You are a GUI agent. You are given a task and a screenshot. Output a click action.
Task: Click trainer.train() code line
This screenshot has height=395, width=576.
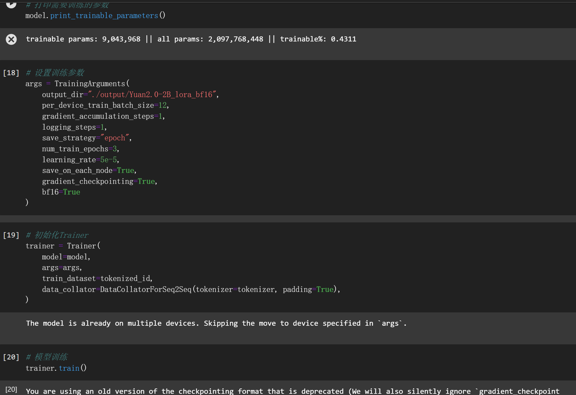point(56,368)
